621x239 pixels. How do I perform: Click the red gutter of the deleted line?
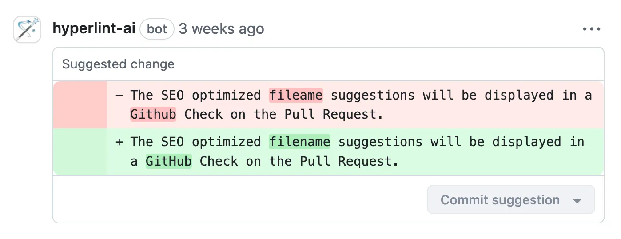click(x=80, y=105)
